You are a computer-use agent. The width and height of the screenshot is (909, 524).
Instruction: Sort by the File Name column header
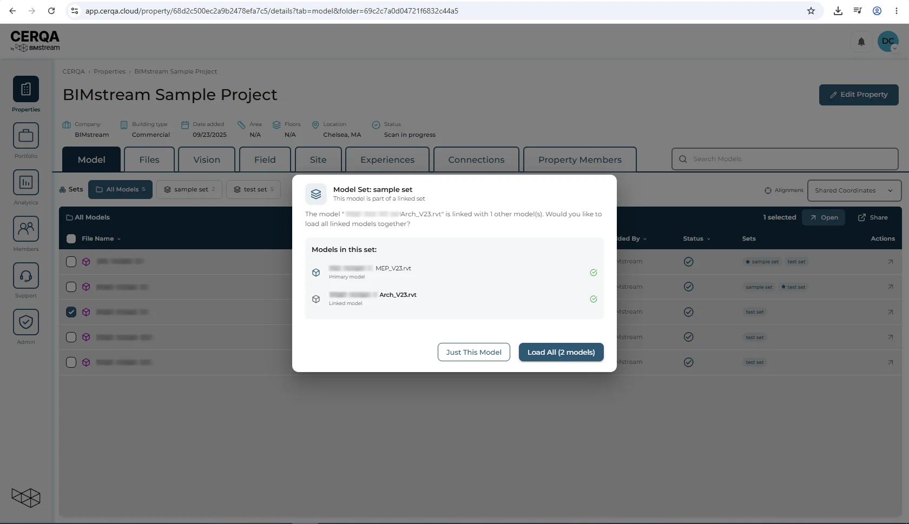[101, 238]
